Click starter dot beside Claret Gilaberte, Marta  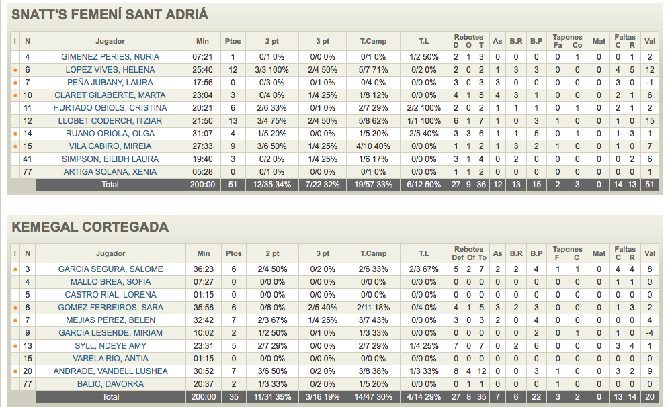click(x=15, y=95)
